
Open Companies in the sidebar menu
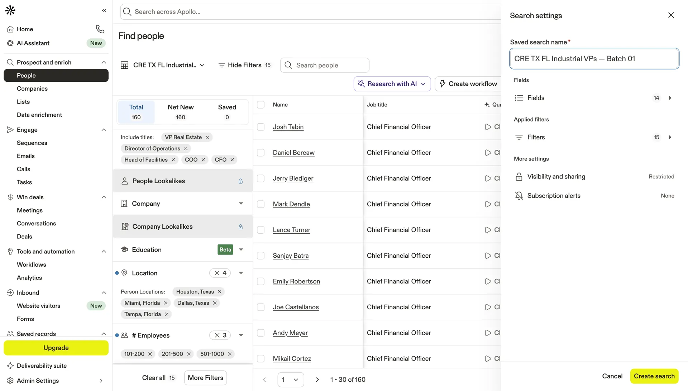[x=32, y=89]
